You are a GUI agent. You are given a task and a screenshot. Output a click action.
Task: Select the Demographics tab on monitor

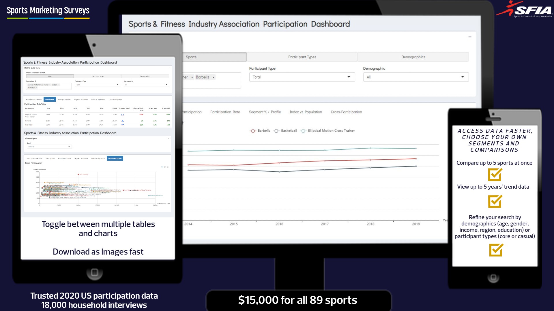click(x=413, y=57)
